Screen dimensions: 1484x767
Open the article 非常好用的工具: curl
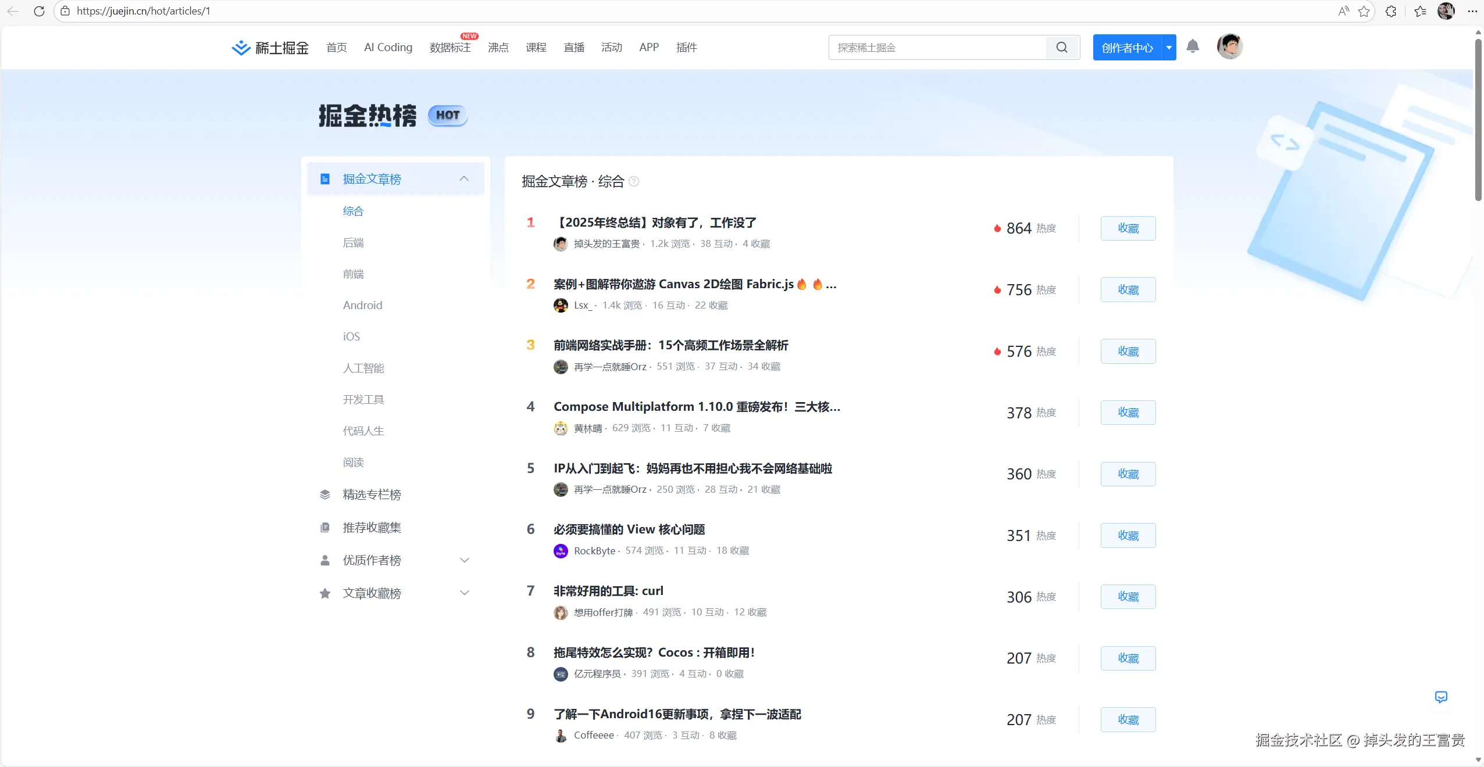click(x=608, y=591)
